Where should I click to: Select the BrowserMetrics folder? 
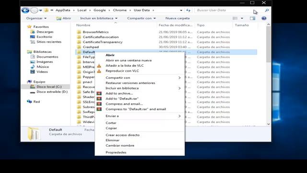pyautogui.click(x=95, y=32)
